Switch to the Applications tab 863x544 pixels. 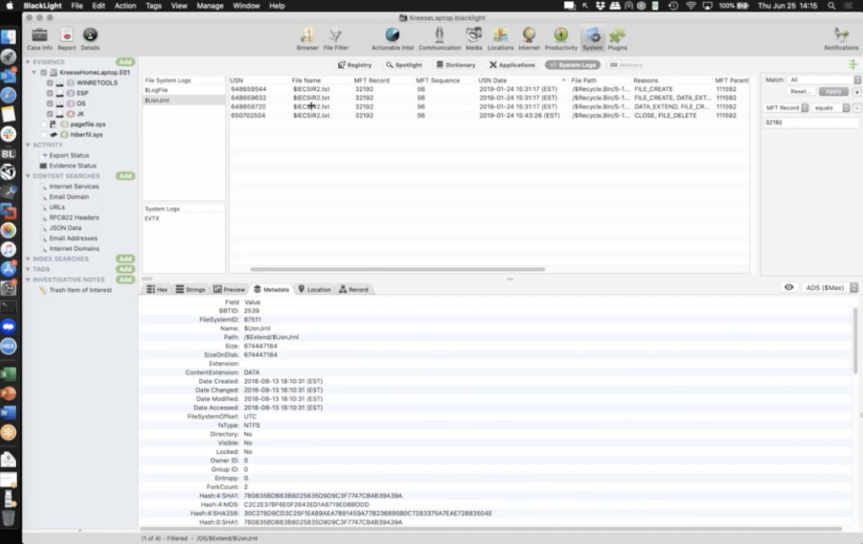tap(512, 65)
